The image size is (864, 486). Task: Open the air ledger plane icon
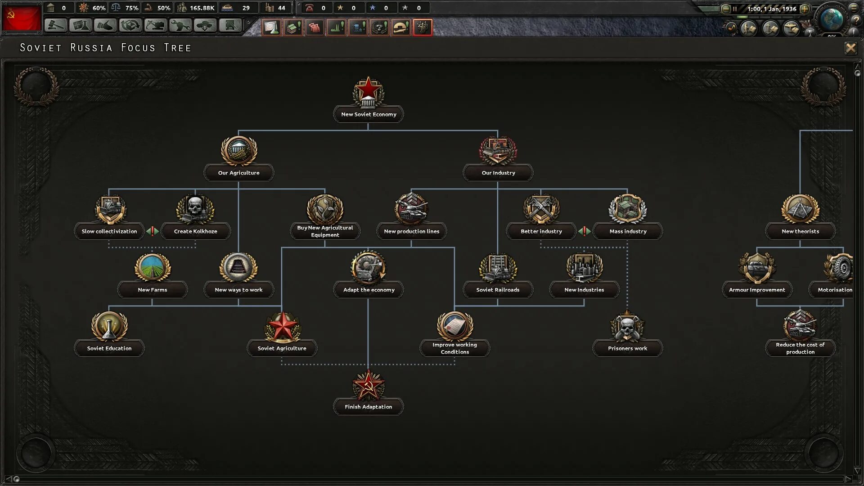(x=792, y=29)
